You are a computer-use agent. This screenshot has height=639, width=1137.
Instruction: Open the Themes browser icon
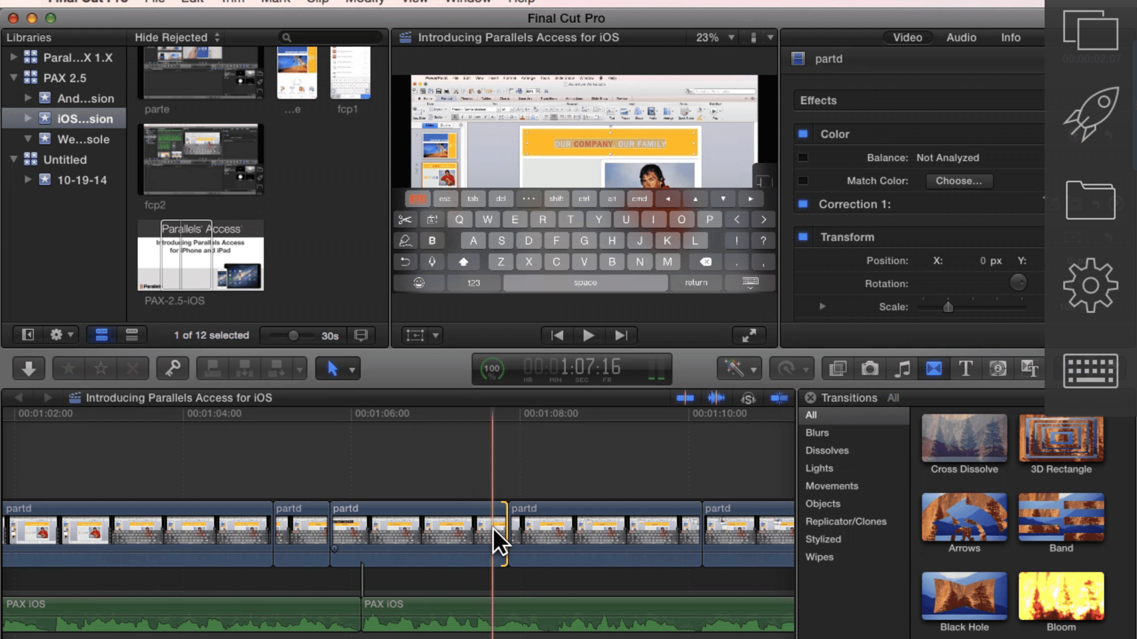click(x=1030, y=368)
